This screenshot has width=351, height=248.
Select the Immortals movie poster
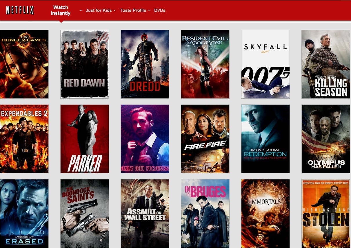265,214
